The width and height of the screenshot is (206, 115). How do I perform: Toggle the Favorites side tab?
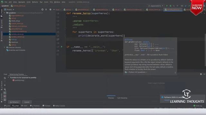2,98
